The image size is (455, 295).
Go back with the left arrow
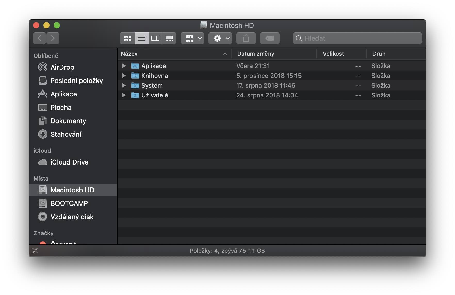[39, 38]
